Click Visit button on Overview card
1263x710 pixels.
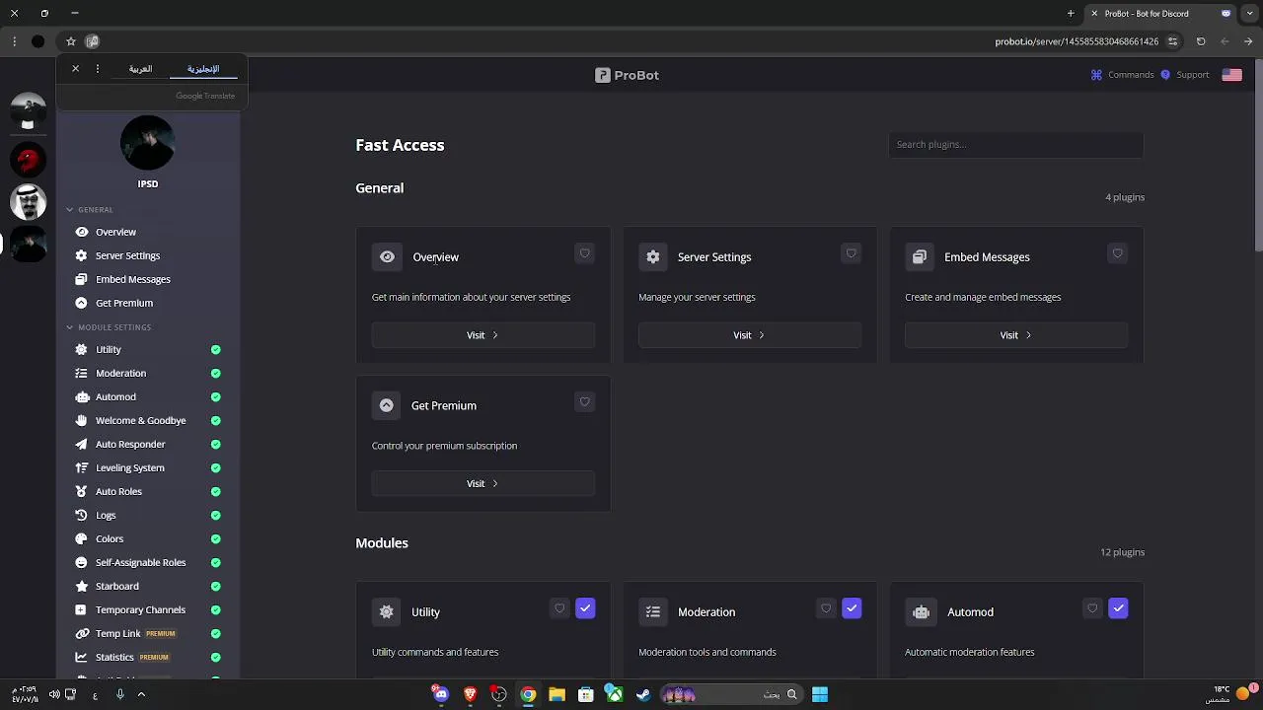(483, 335)
